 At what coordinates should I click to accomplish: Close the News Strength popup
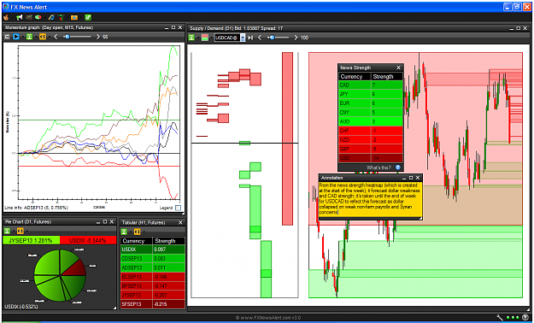pyautogui.click(x=398, y=68)
